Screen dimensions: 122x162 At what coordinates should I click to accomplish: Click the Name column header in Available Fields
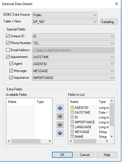(x=20, y=102)
